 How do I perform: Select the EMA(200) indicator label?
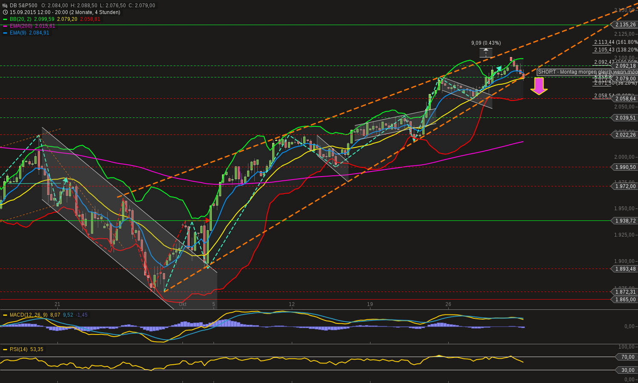(x=22, y=26)
